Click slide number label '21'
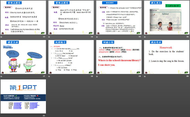190x117 pixels. [x=44, y=116]
